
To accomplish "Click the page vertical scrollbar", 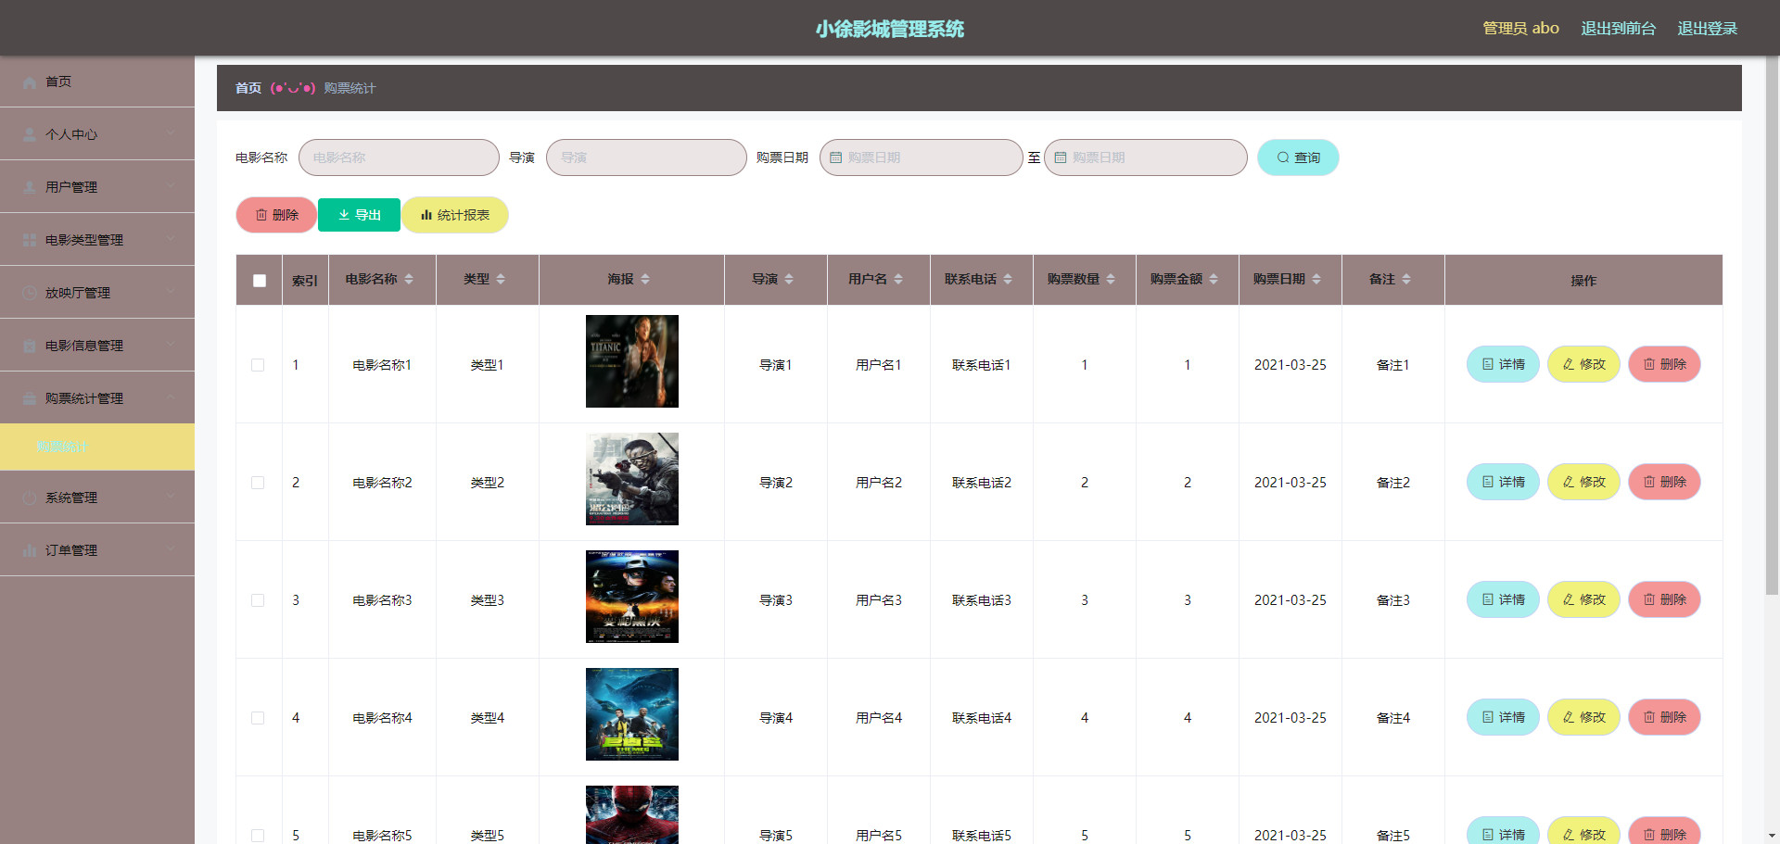I will click(x=1772, y=326).
